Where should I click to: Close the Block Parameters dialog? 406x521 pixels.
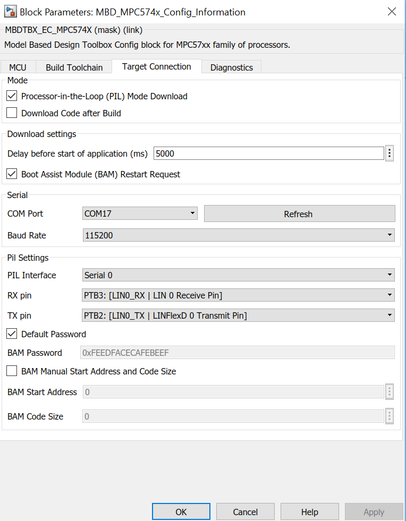point(392,11)
